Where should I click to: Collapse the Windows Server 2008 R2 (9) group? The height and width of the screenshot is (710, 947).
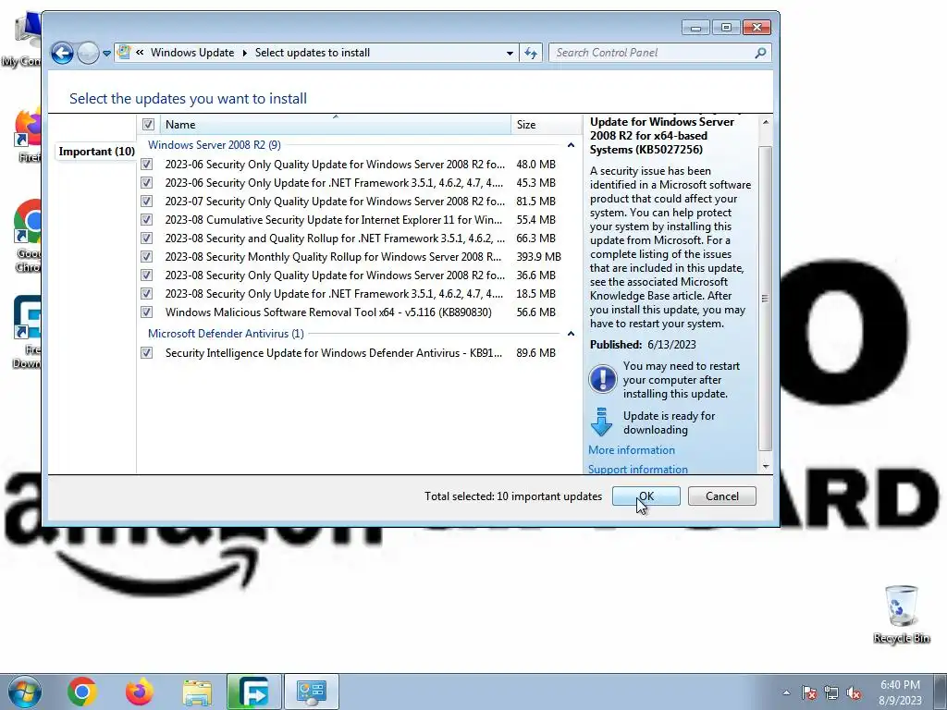coord(571,145)
